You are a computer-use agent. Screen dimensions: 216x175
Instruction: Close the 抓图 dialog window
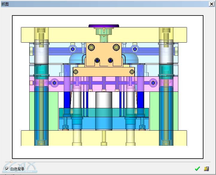pos(212,4)
